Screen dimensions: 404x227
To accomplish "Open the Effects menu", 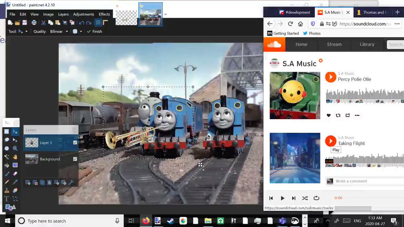I will pyautogui.click(x=104, y=14).
